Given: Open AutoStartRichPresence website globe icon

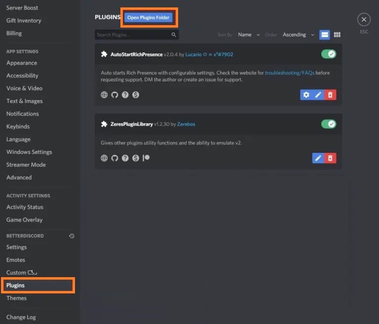Looking at the screenshot, I should click(104, 95).
